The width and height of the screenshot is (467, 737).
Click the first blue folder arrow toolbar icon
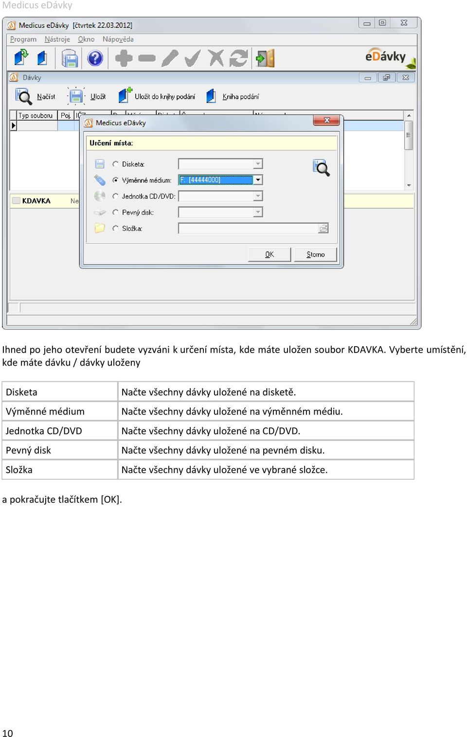click(21, 58)
